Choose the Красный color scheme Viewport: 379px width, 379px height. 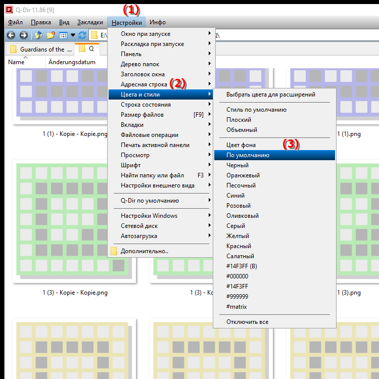point(274,246)
